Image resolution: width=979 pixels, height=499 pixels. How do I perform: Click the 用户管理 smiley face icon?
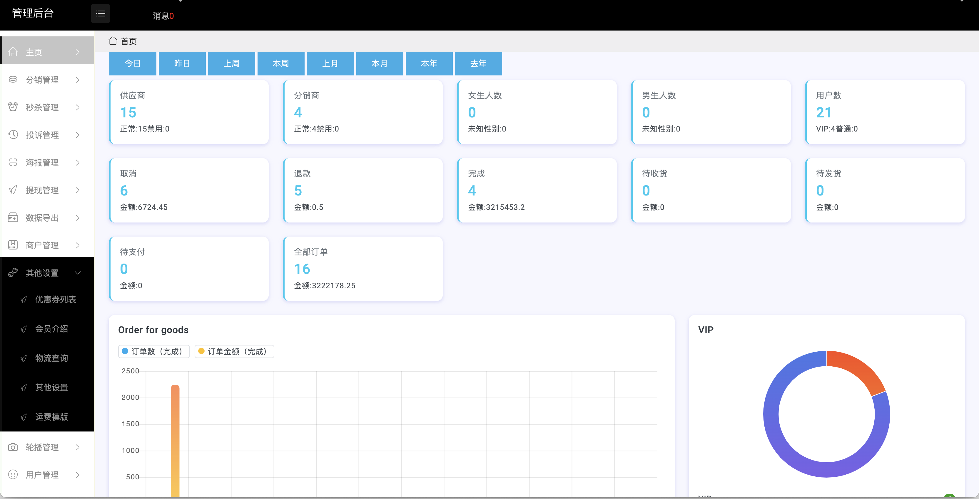point(13,474)
